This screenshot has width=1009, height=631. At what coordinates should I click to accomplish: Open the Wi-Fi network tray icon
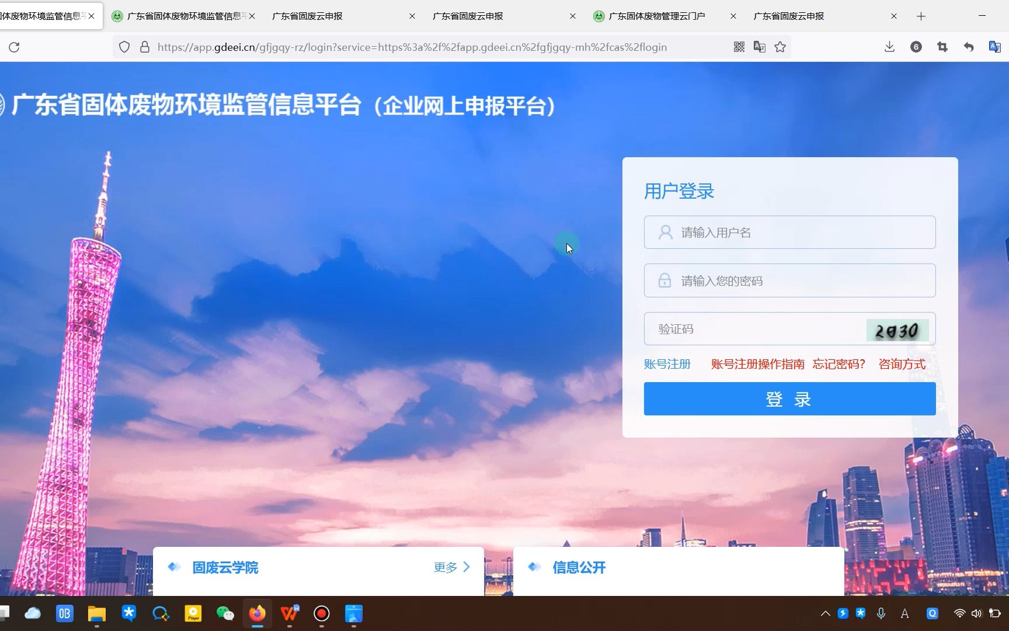[959, 613]
